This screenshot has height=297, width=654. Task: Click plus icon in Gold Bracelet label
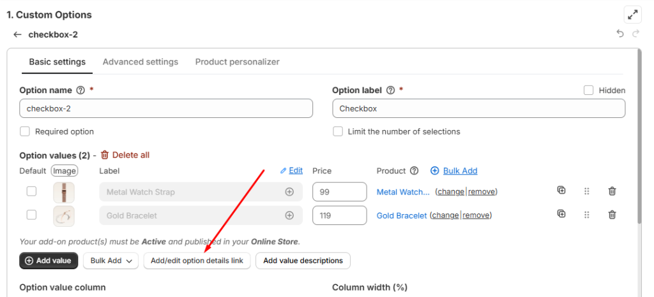[x=289, y=215]
